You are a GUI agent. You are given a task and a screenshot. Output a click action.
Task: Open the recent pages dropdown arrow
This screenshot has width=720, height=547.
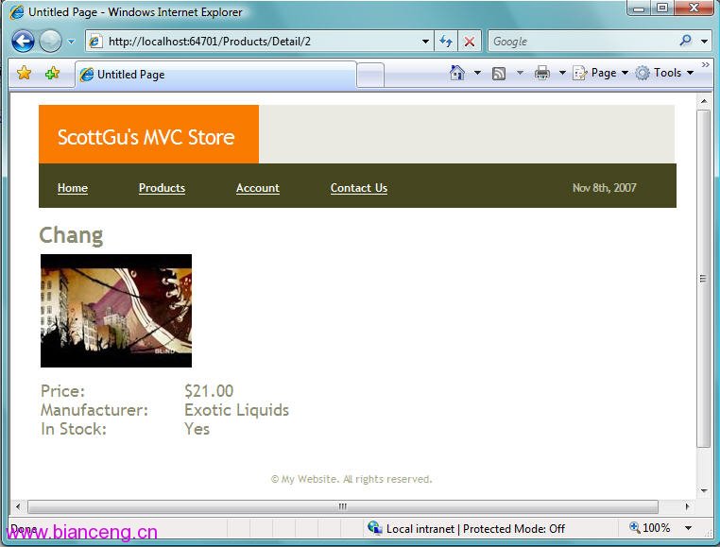[x=71, y=42]
